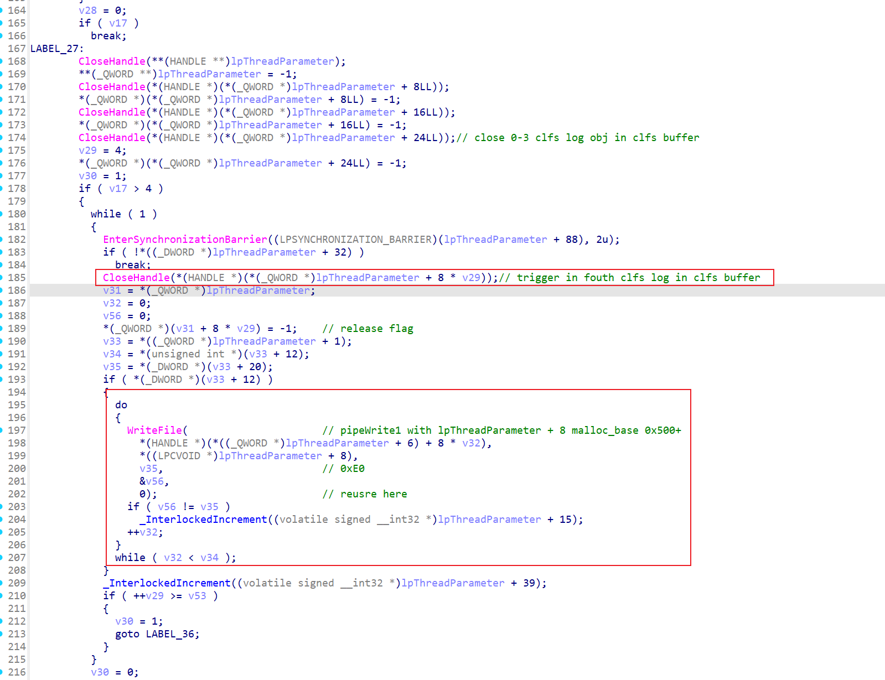
Task: Toggle breakpoint dot beside line 197
Action: click(x=2, y=430)
